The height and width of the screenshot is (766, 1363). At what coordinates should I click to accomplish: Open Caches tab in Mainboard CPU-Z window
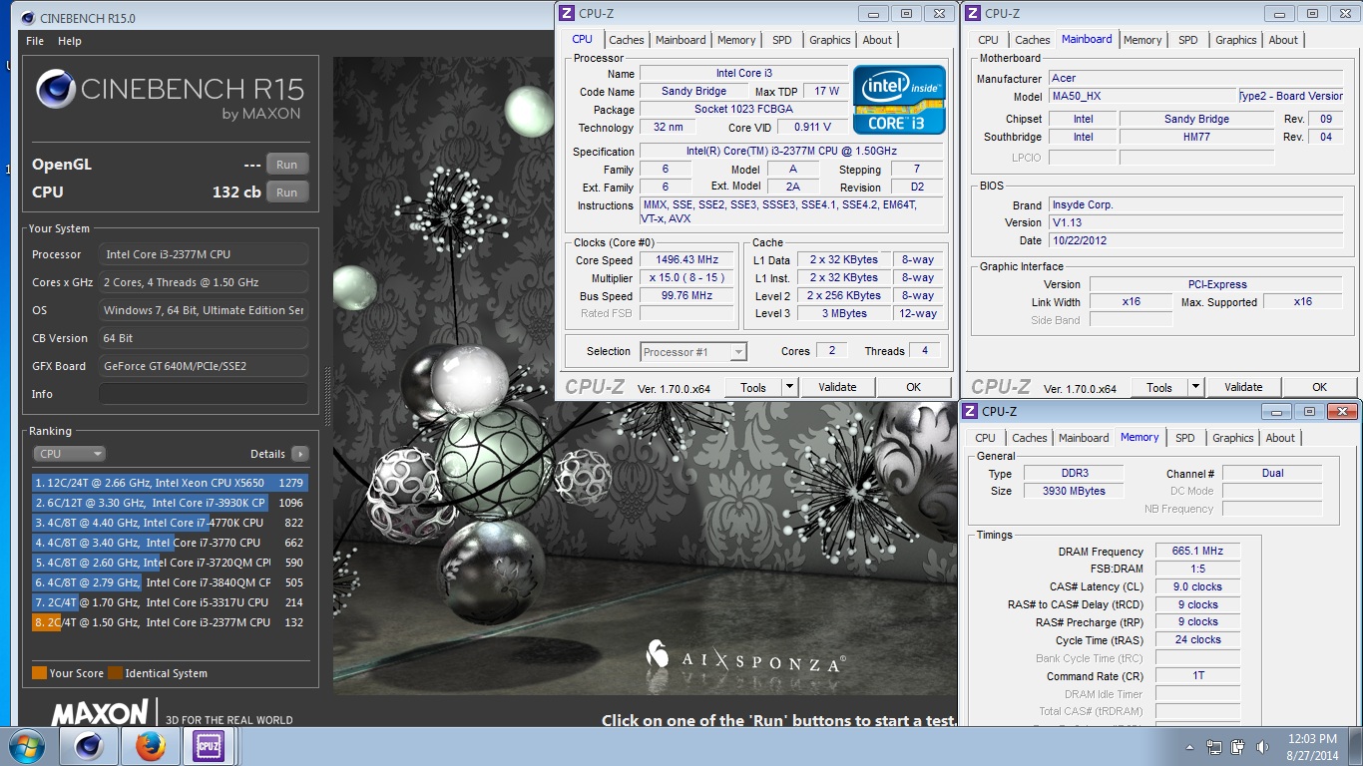coord(1033,40)
